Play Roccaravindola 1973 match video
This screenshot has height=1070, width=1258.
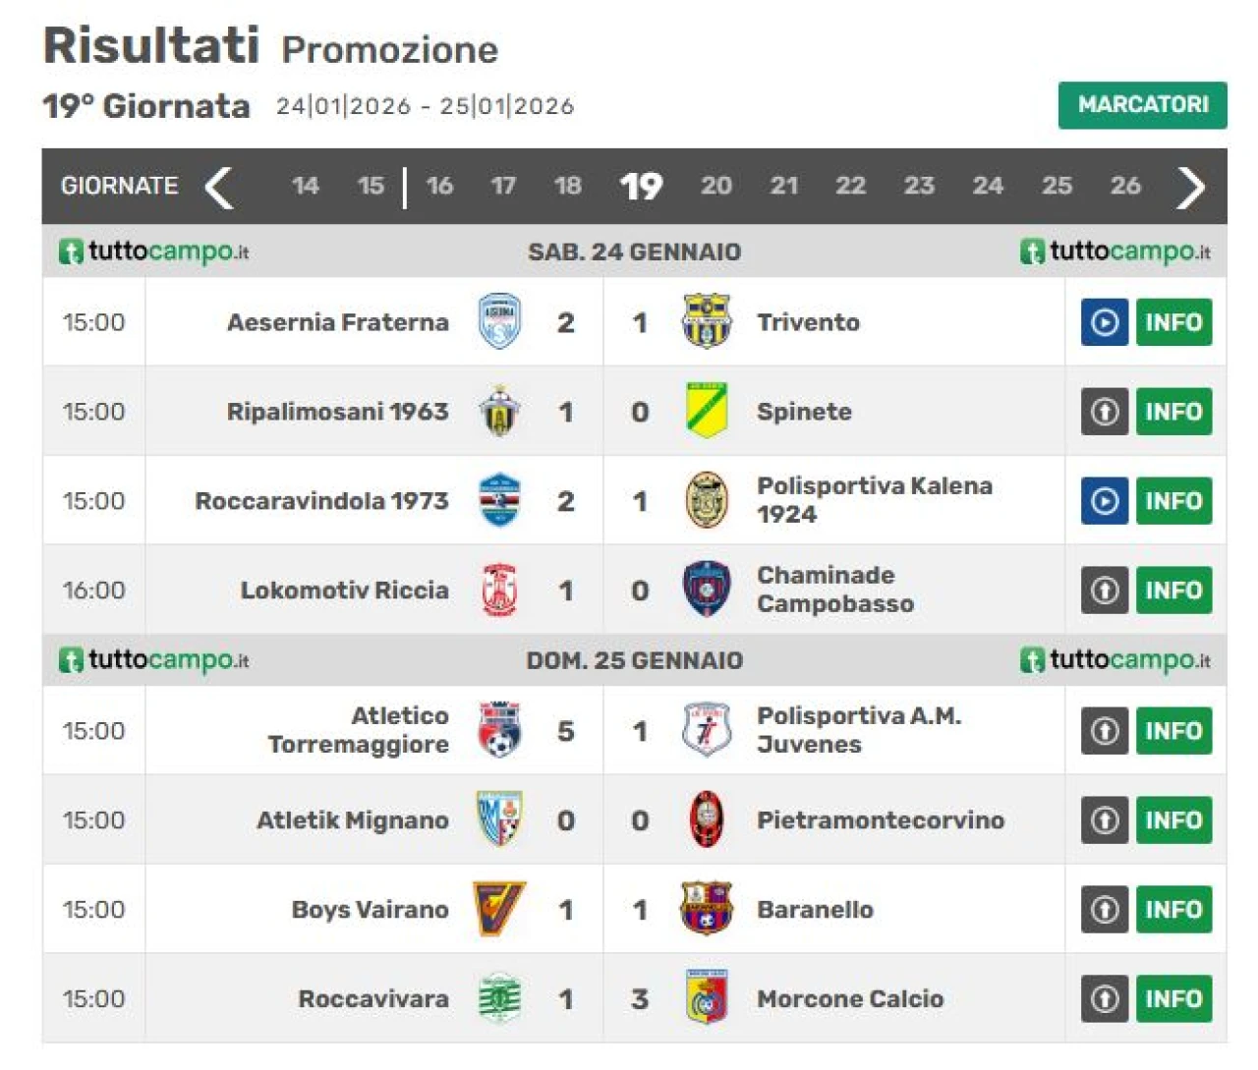[x=1104, y=501]
